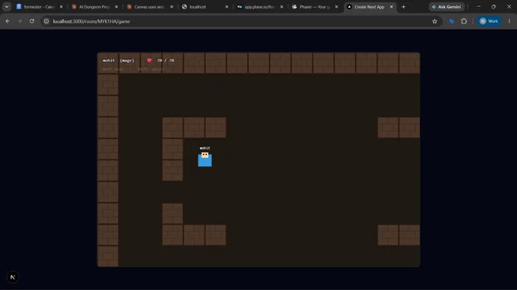This screenshot has height=290, width=517.
Task: Click the "mohit" name in the HUD
Action: point(109,61)
